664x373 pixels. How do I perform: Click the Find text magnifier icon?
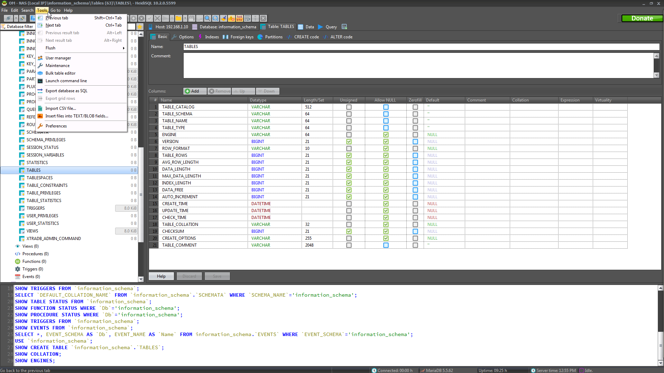(207, 18)
